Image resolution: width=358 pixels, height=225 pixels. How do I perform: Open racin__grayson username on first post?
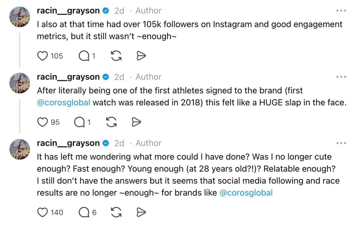pos(68,11)
